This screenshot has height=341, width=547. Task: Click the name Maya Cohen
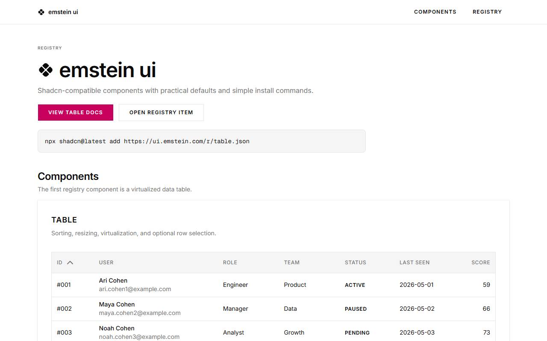[117, 304]
